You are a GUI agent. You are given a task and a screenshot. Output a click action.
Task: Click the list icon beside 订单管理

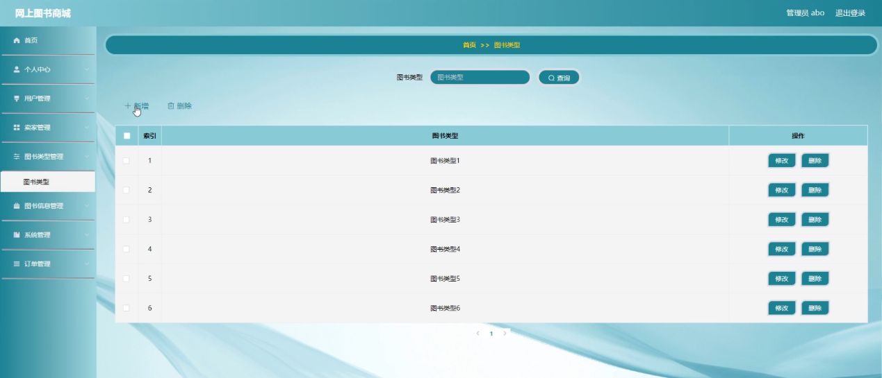click(17, 264)
